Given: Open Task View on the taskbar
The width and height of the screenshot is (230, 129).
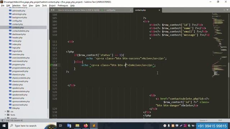Looking at the screenshot, I should pyautogui.click(x=61, y=126).
